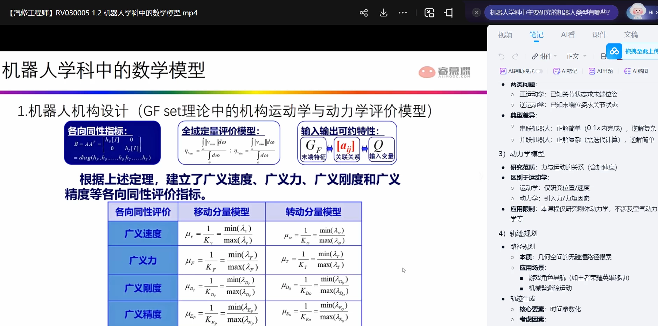Image resolution: width=658 pixels, height=326 pixels.
Task: Share the video via the share icon
Action: [364, 12]
